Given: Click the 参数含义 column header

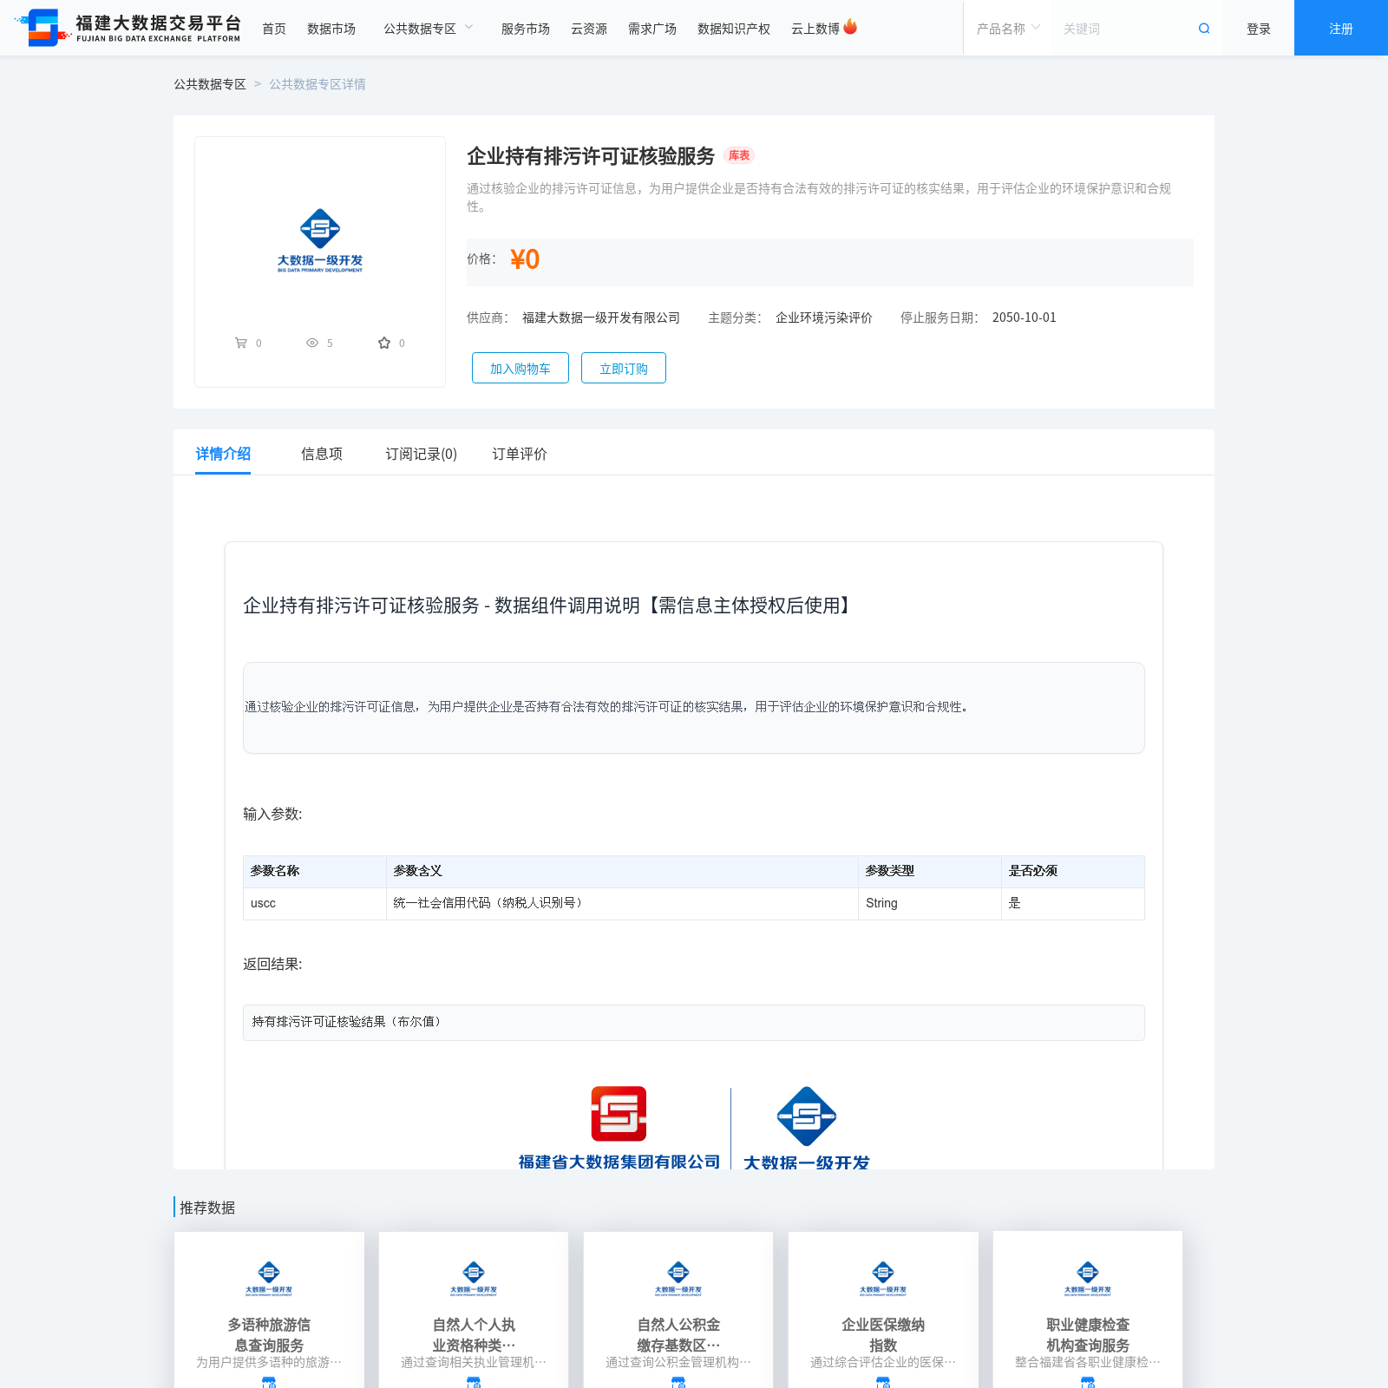Looking at the screenshot, I should click(622, 871).
